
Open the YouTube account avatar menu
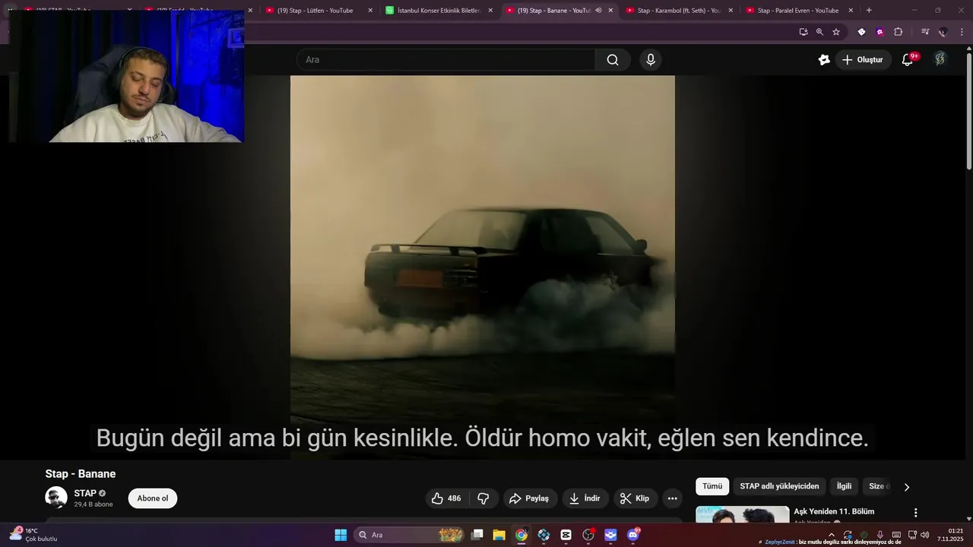click(940, 59)
